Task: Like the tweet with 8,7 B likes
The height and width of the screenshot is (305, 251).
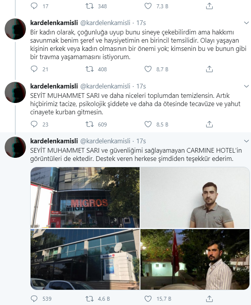Action: tap(148, 69)
